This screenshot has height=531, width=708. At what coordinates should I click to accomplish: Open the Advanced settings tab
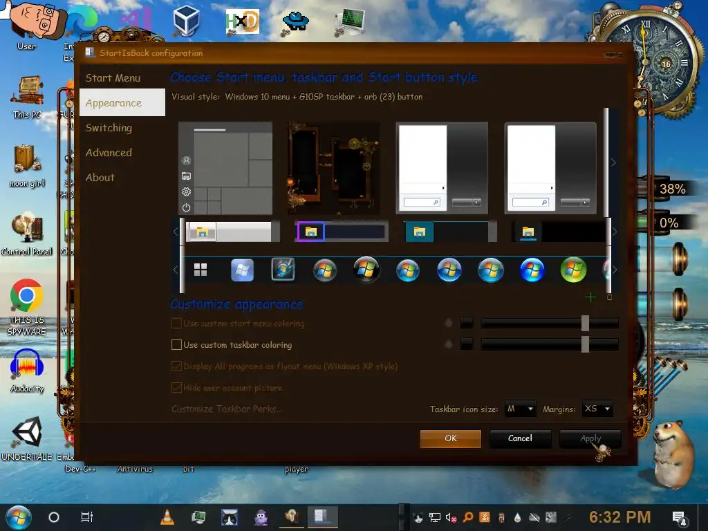pyautogui.click(x=109, y=153)
